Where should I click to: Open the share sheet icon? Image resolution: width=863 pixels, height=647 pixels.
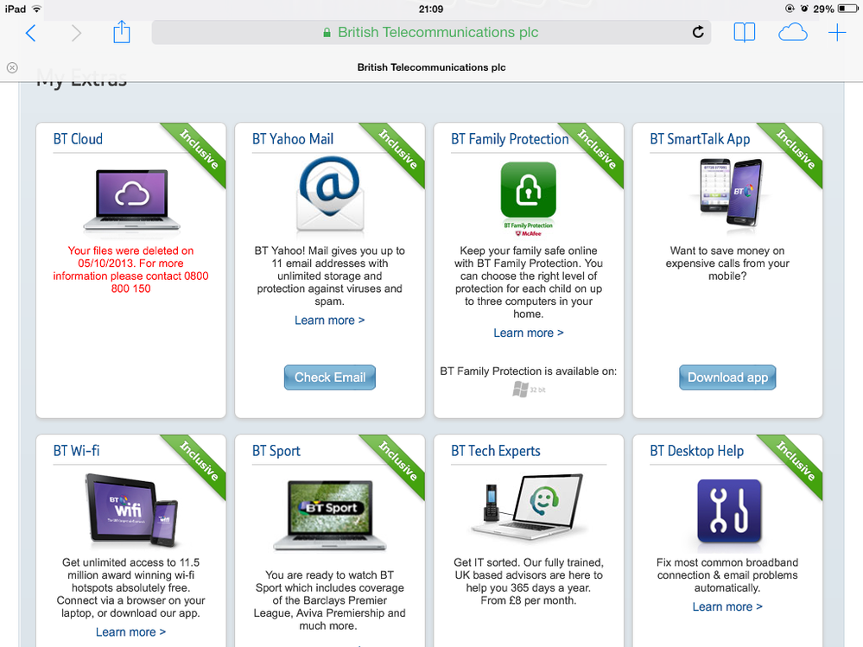(122, 32)
